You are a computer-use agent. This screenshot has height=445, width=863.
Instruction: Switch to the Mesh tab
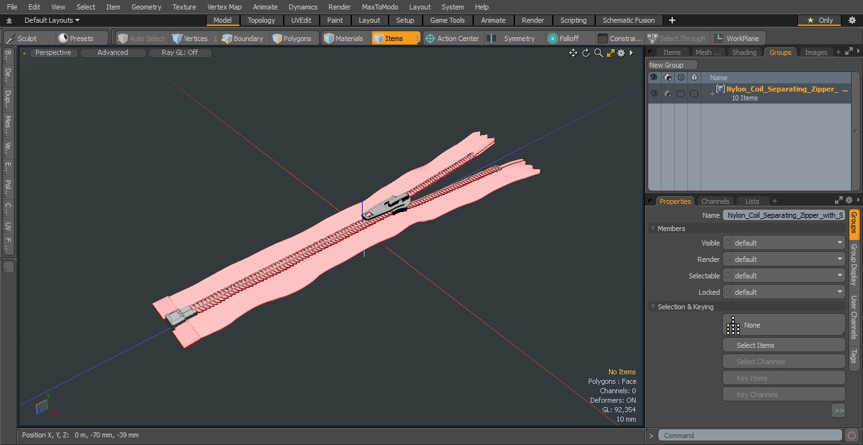click(x=707, y=52)
